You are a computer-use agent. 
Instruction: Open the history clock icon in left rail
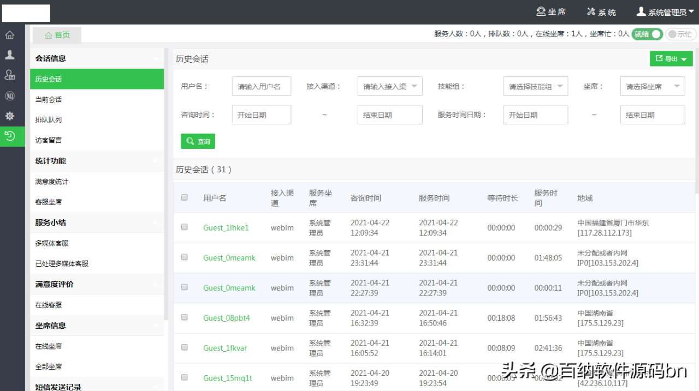[x=10, y=136]
